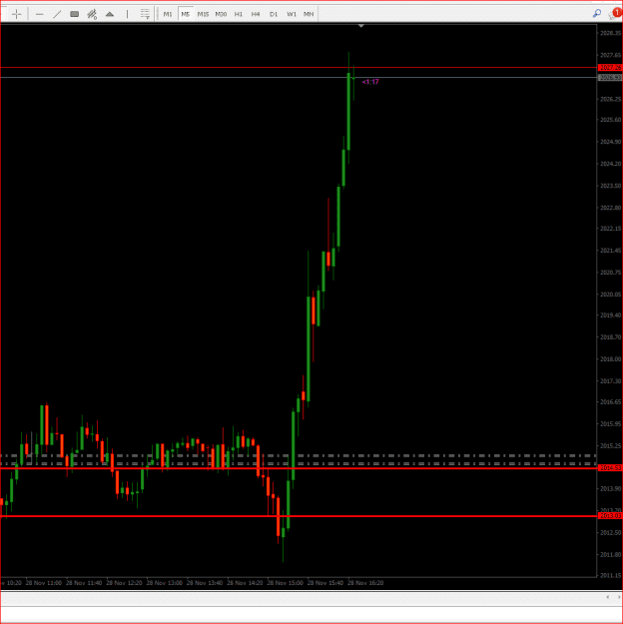Click the 2016.65 price scale value
This screenshot has width=623, height=624.
point(610,402)
